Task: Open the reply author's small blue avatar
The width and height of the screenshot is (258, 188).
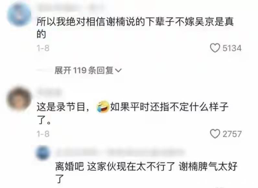Action: click(x=43, y=153)
